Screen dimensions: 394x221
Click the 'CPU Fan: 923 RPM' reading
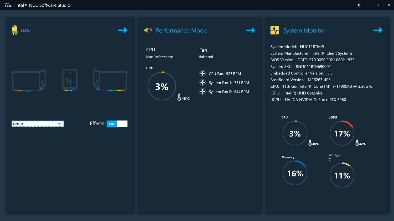pyautogui.click(x=225, y=74)
